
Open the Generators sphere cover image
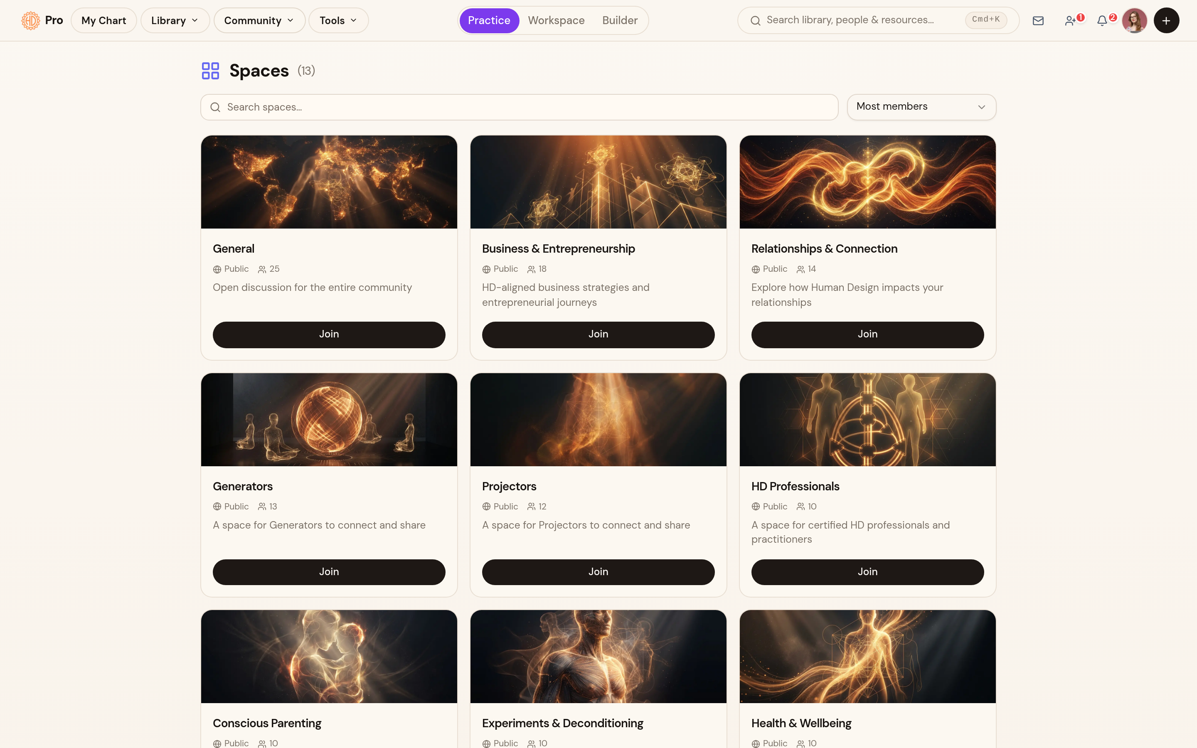pyautogui.click(x=329, y=420)
